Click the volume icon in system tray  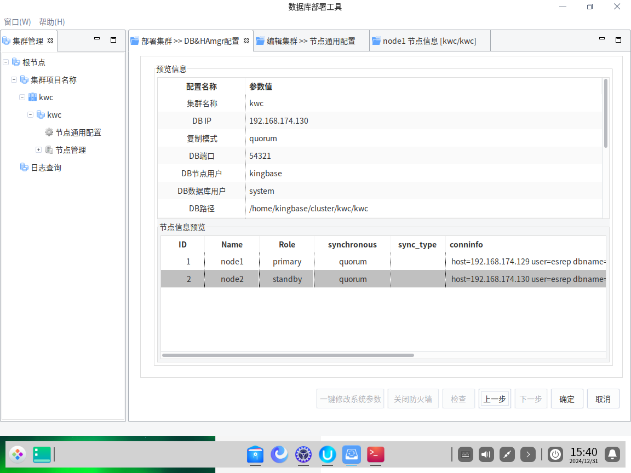(x=486, y=454)
